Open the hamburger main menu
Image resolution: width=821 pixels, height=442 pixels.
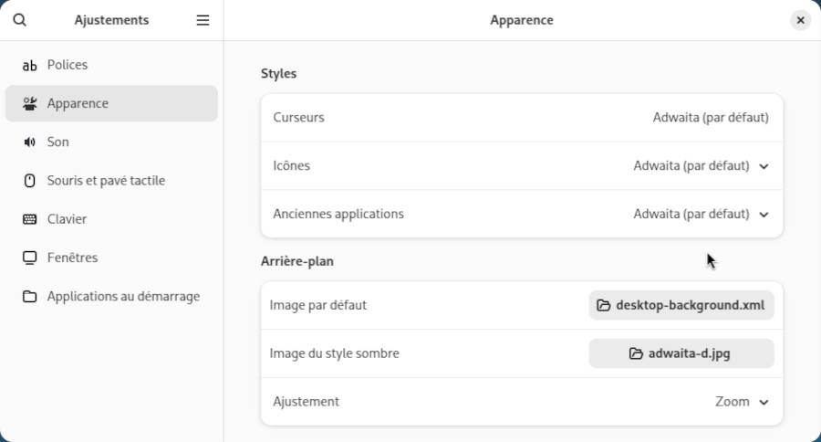tap(203, 20)
